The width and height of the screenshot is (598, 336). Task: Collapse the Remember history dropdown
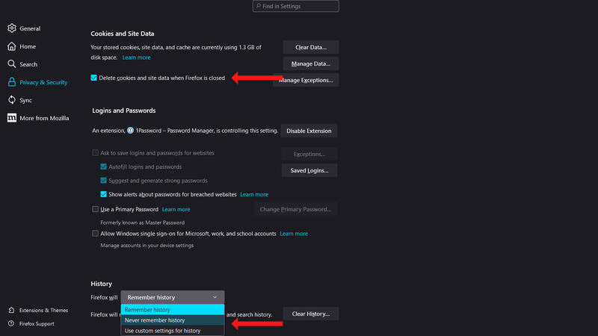(x=172, y=297)
